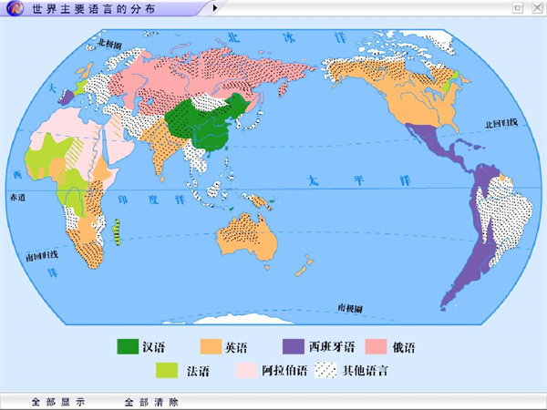Select the lime green 法语 legend swatch
Screen dimensions: 547x410
click(167, 371)
